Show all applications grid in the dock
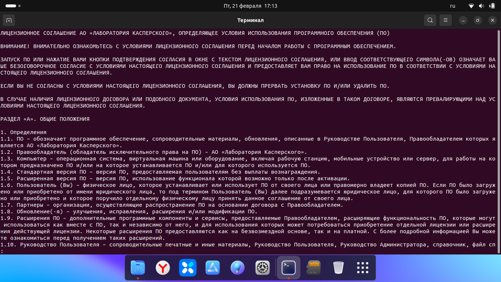 (x=363, y=268)
